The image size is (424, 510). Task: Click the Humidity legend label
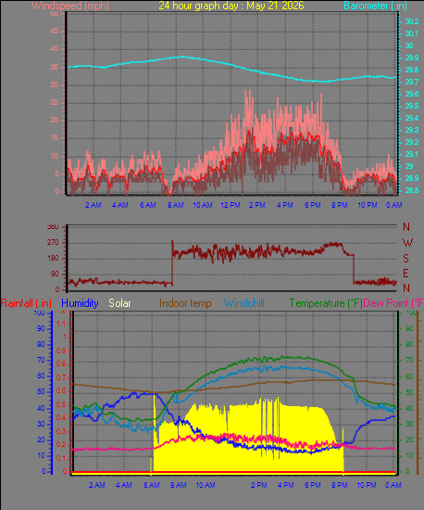pos(80,303)
